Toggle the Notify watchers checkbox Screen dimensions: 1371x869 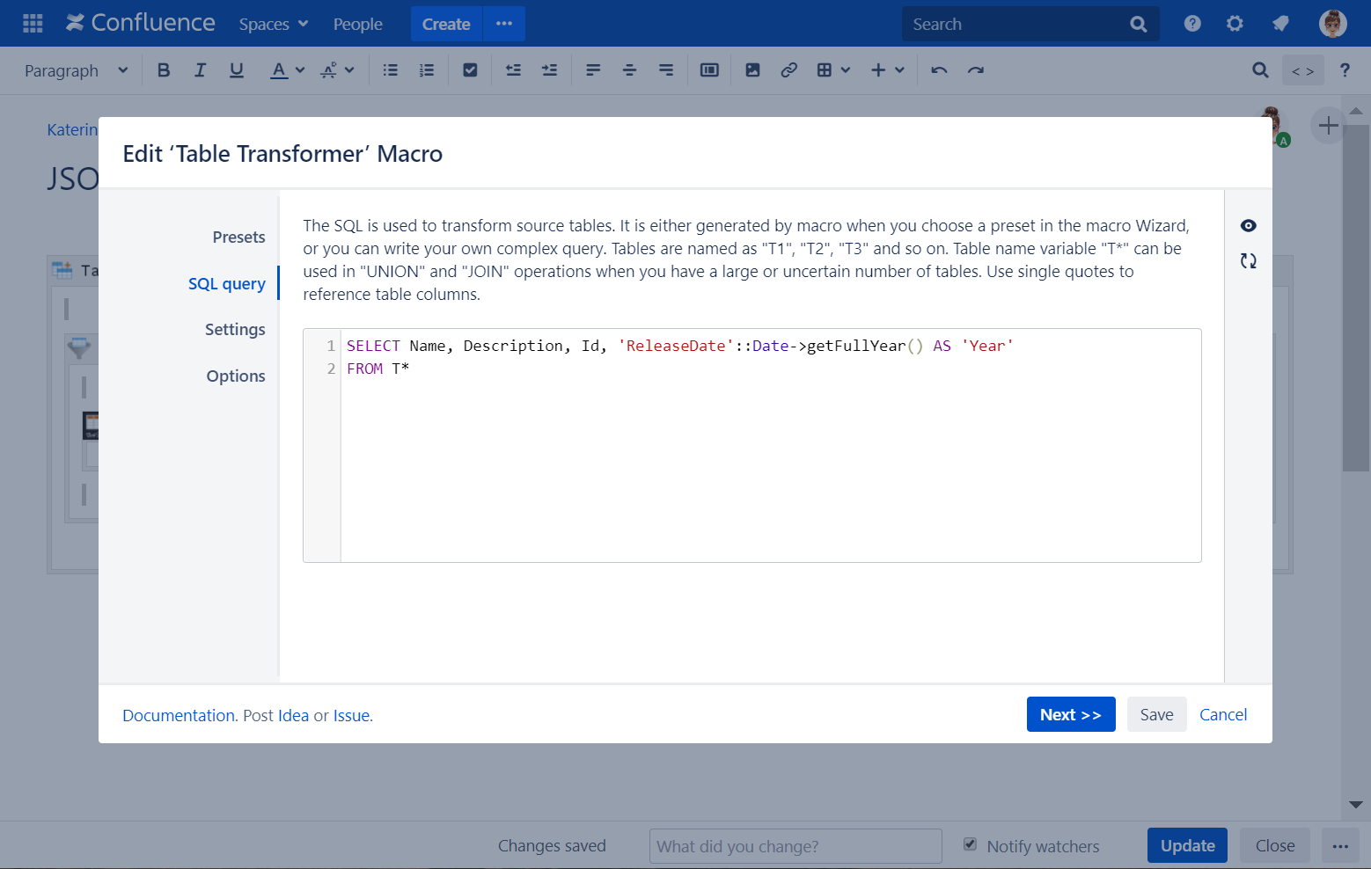point(970,844)
